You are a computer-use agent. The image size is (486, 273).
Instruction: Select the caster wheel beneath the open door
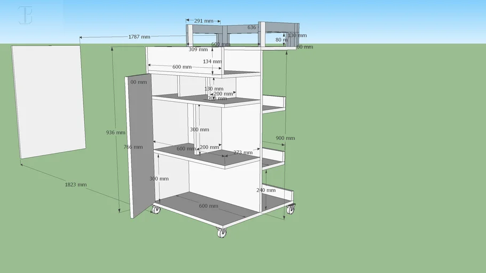pos(155,208)
